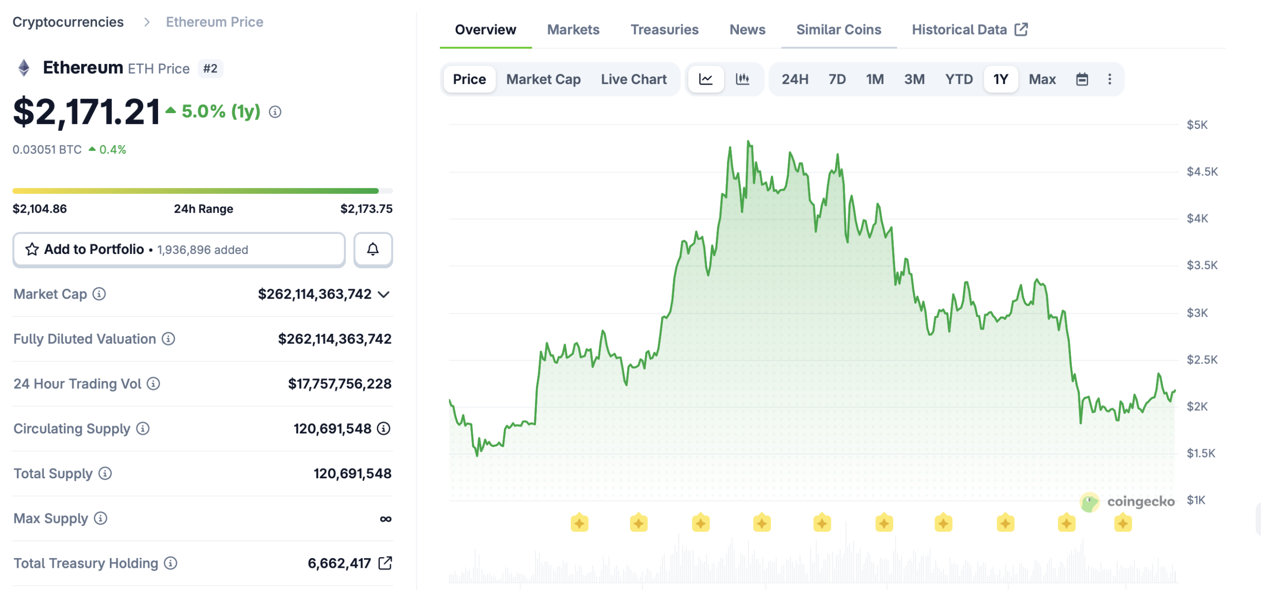Click the Circulating Supply info icon
1261x590 pixels.
point(141,429)
